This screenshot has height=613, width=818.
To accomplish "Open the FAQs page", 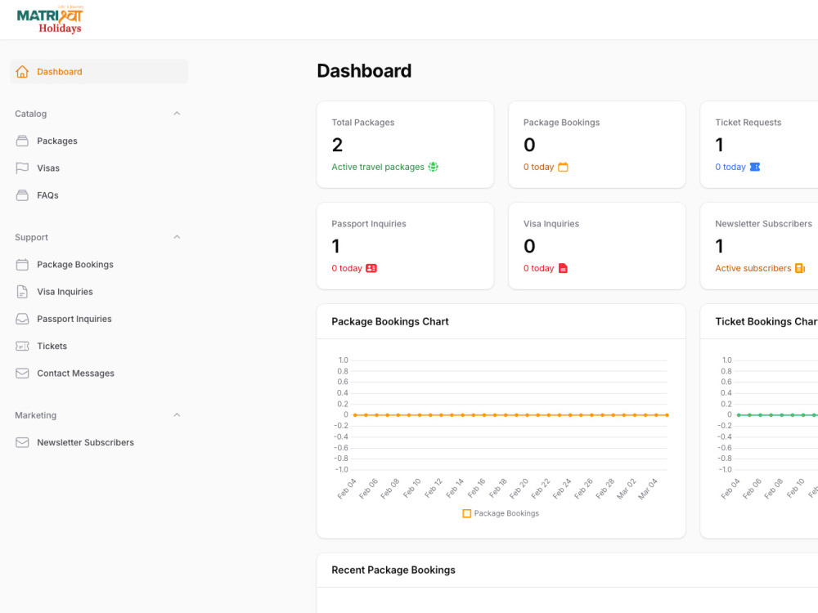I will 99,195.
